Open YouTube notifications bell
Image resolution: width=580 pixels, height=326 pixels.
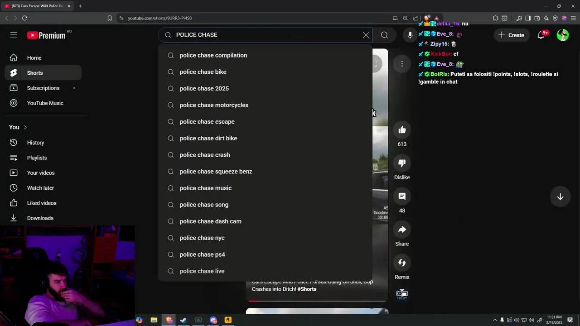541,35
